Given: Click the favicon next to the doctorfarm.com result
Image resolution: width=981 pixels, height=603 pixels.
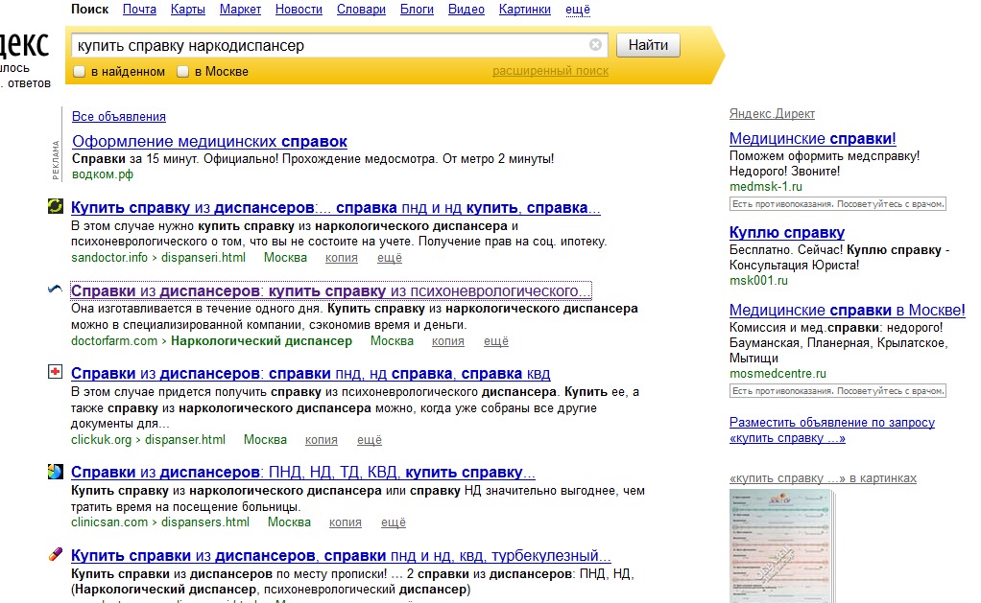Looking at the screenshot, I should click(55, 289).
